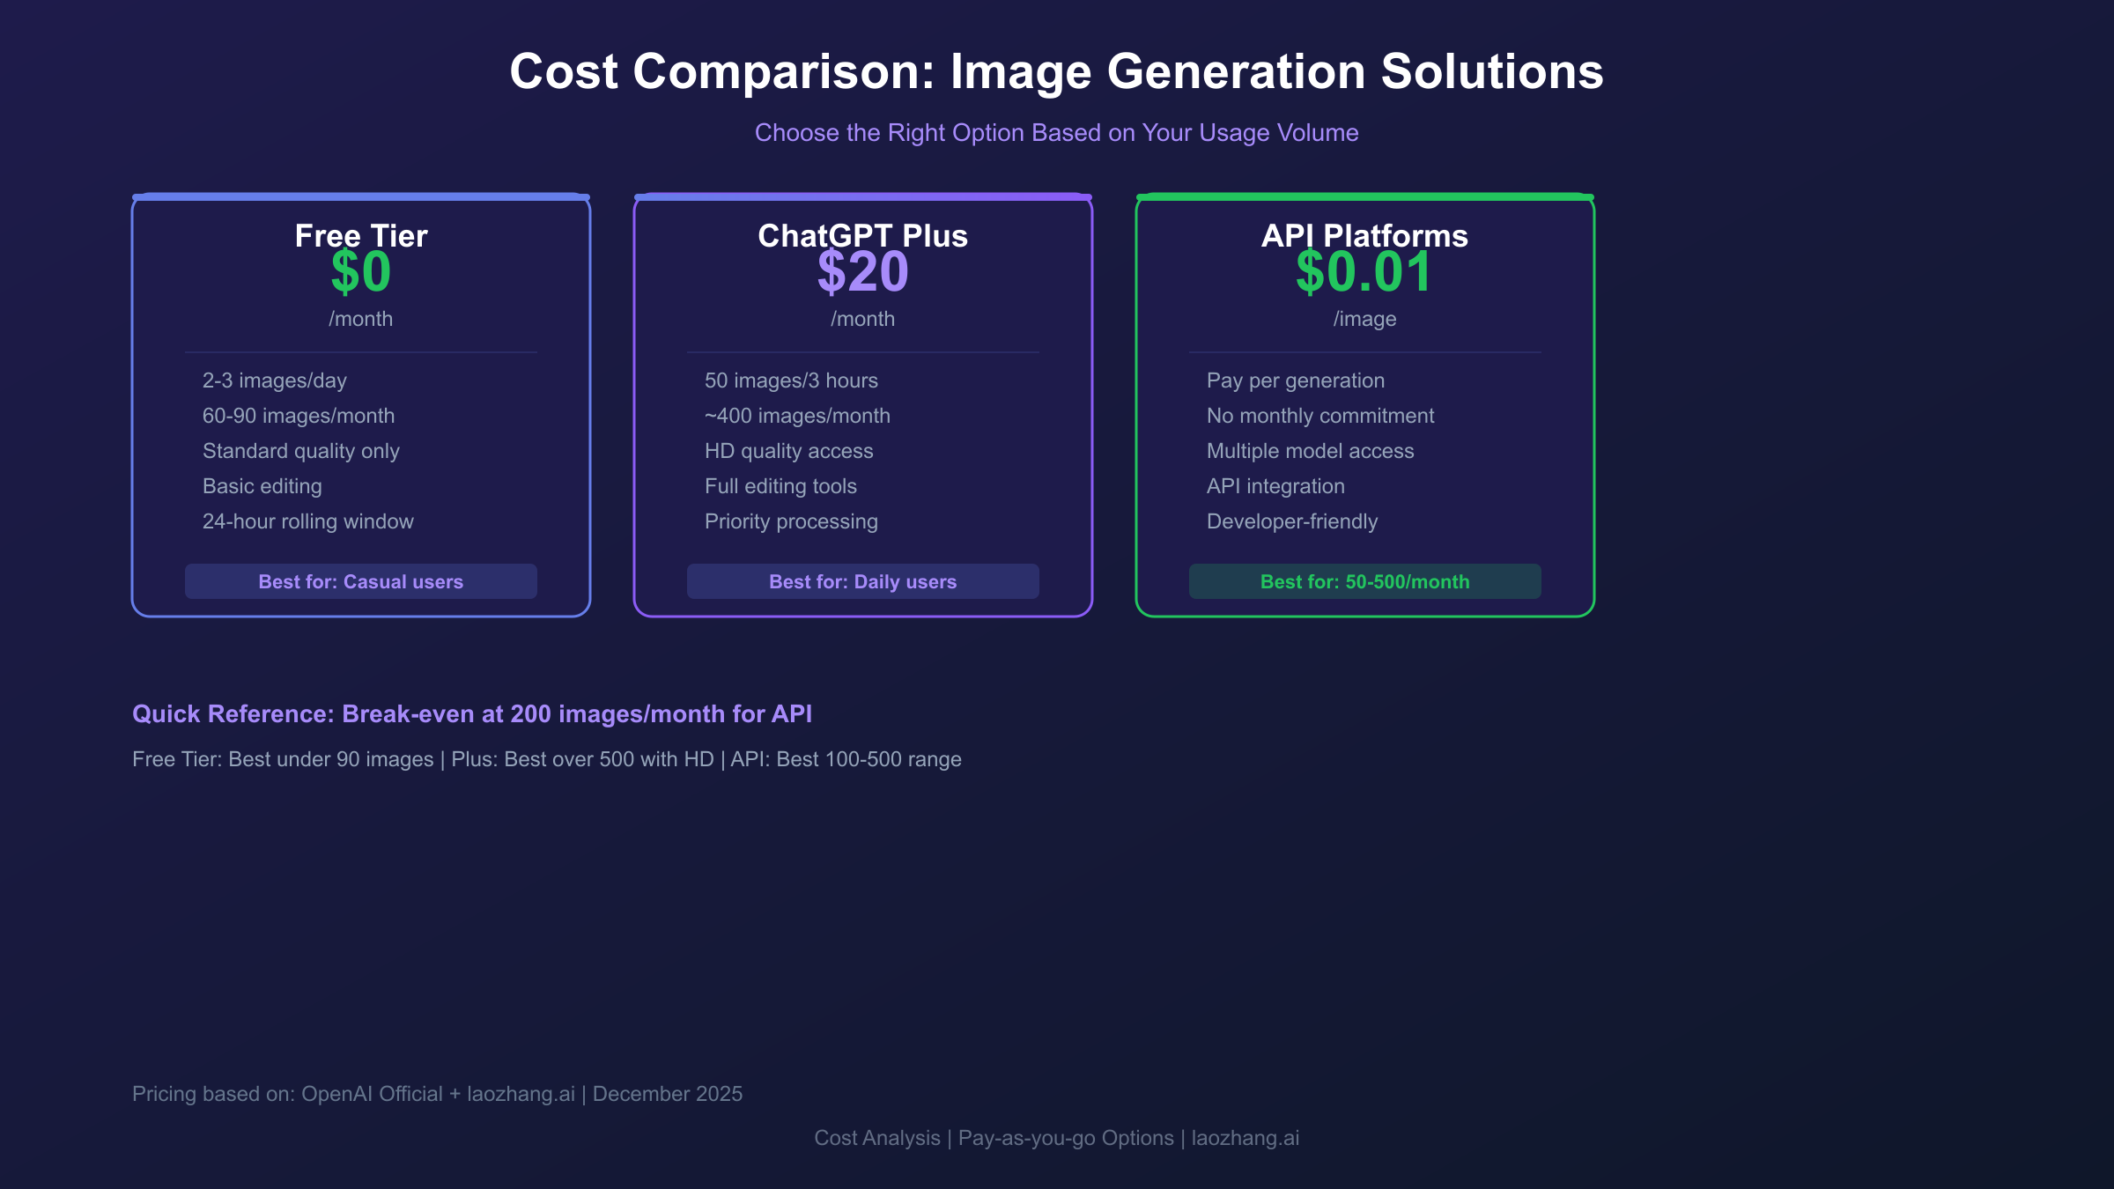Click the main Cost Comparison title
The height and width of the screenshot is (1189, 2114).
point(1056,72)
